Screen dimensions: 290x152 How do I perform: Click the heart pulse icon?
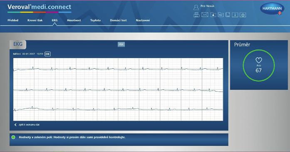tap(258, 60)
